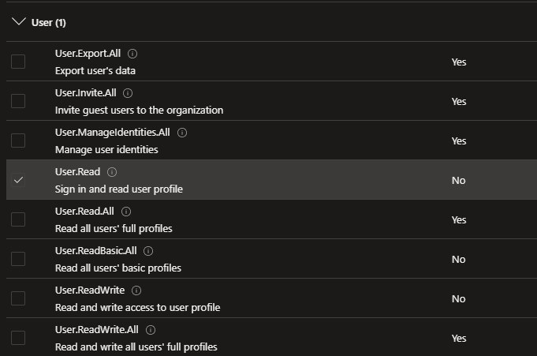Show info for User.ManageIdentities.All
The width and height of the screenshot is (537, 356).
click(182, 133)
